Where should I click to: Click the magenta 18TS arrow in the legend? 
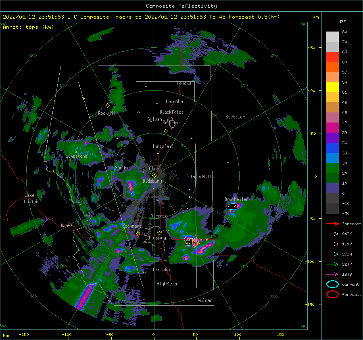pos(332,275)
